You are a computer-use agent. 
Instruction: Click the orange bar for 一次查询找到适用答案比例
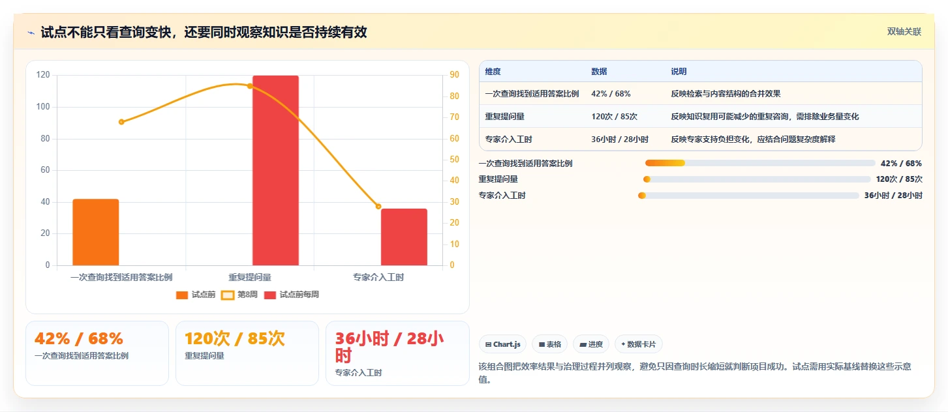(96, 232)
